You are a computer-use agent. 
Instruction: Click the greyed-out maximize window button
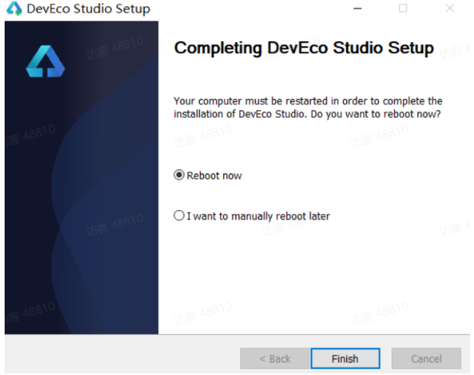(x=403, y=9)
